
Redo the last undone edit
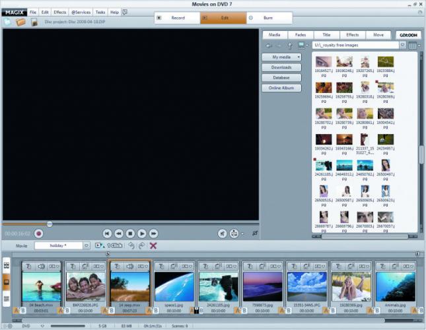click(x=141, y=246)
